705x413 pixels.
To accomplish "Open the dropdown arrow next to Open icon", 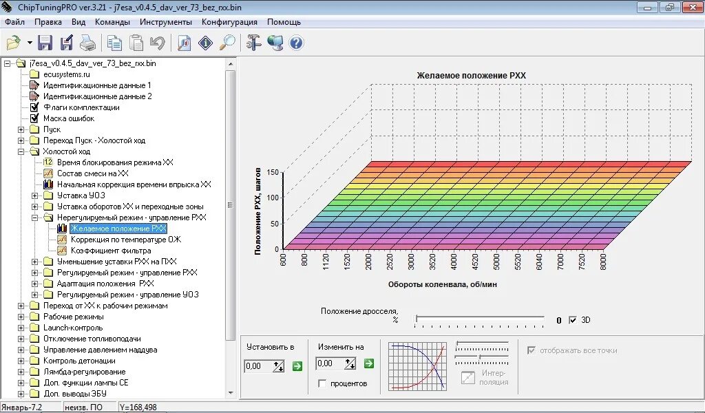I will pos(30,43).
